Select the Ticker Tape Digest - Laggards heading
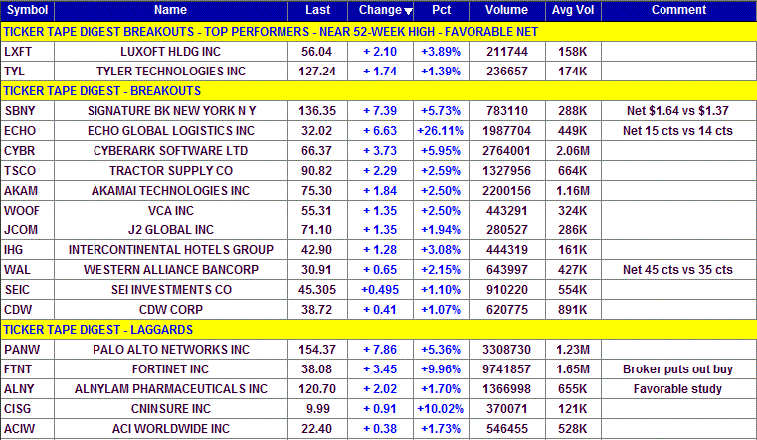 98,330
